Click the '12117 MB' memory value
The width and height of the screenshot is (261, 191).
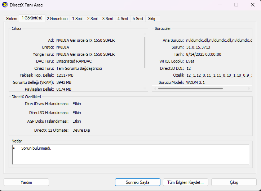click(65, 75)
